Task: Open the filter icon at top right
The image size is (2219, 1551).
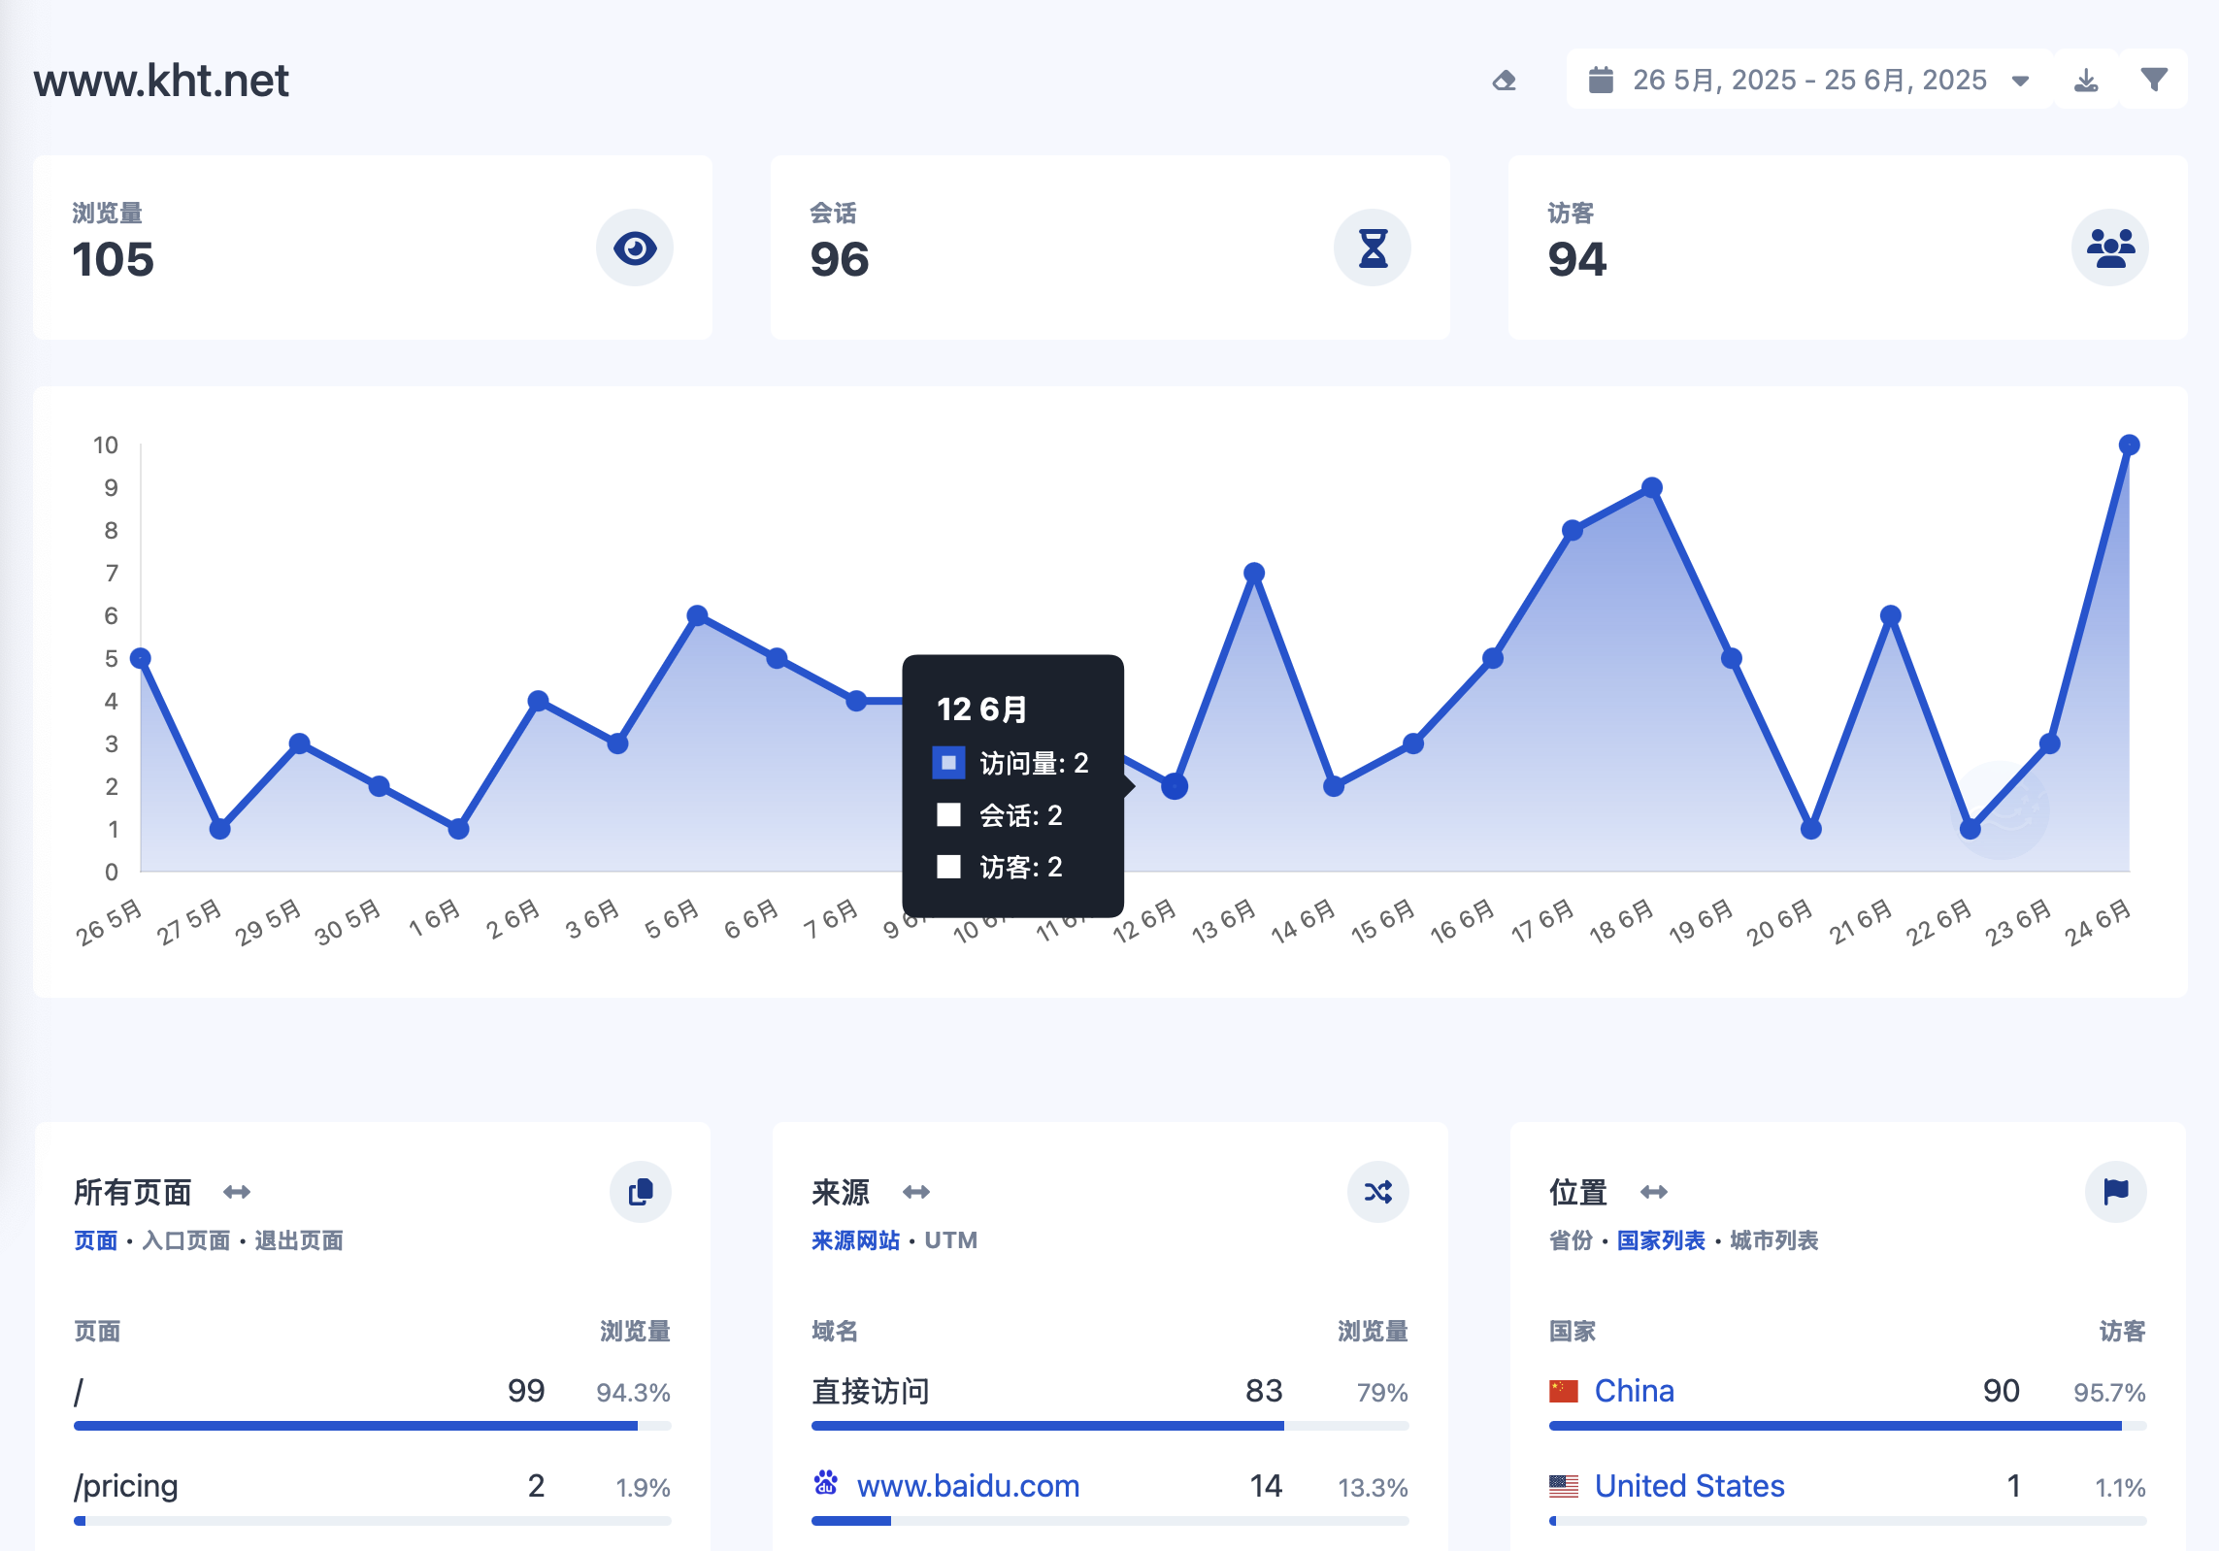Action: [2153, 80]
